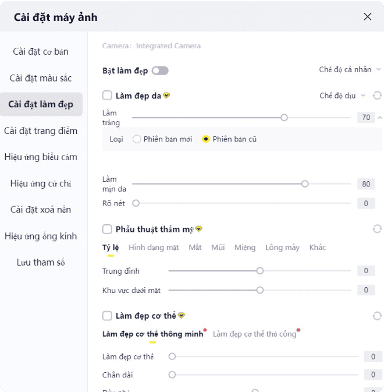Screen dimensions: 384x392
Task: Toggle the Bật làm đẹp switch
Action: click(160, 70)
